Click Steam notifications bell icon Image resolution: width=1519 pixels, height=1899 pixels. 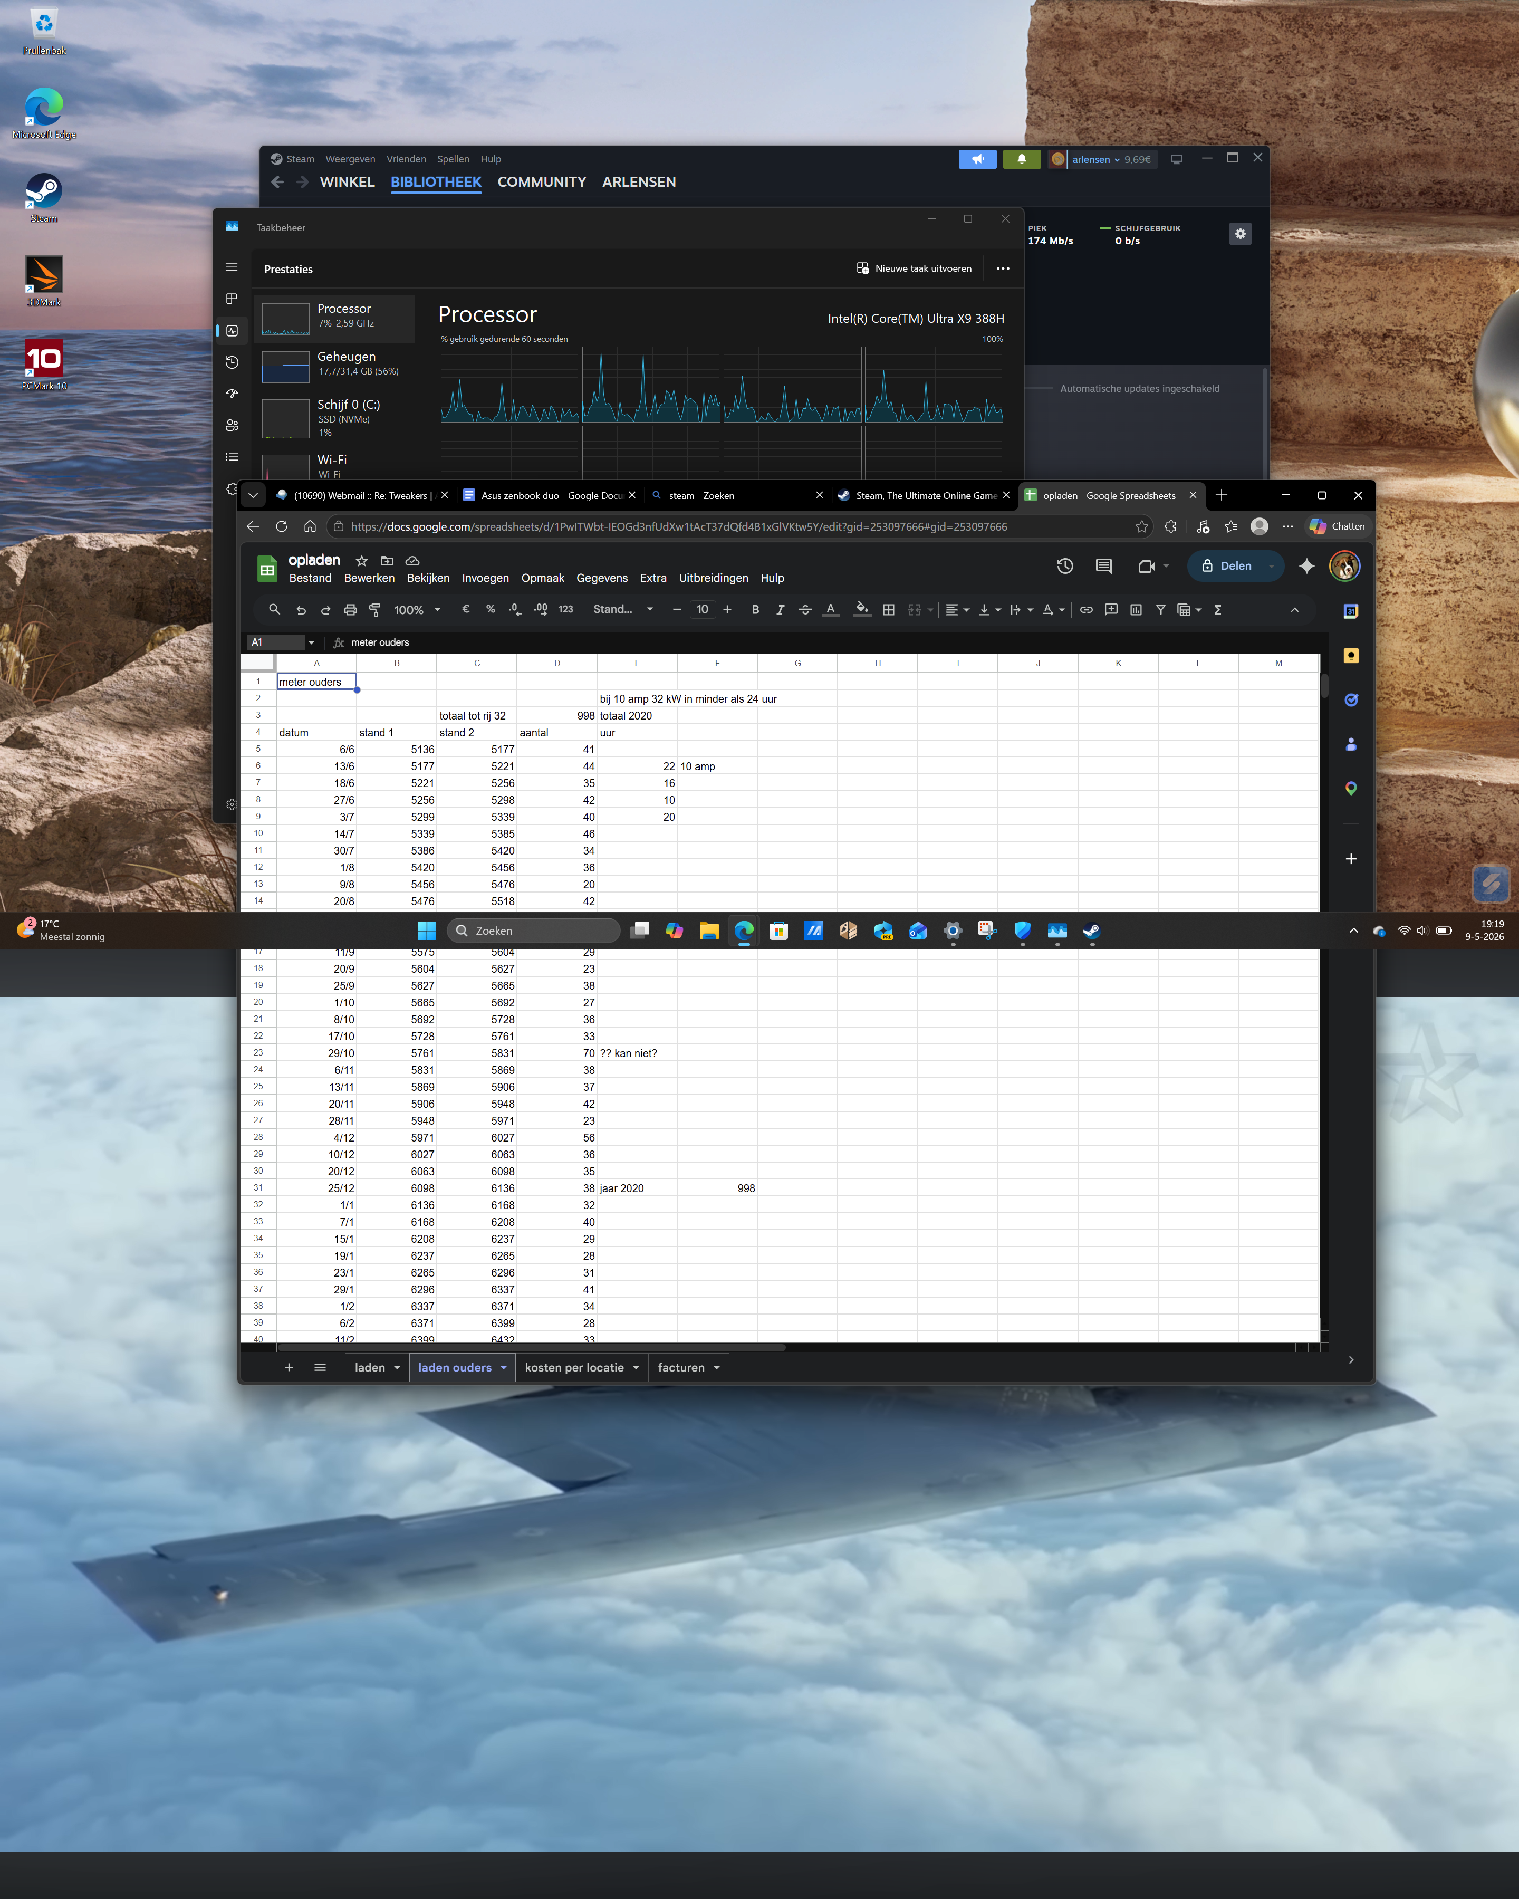point(1022,159)
